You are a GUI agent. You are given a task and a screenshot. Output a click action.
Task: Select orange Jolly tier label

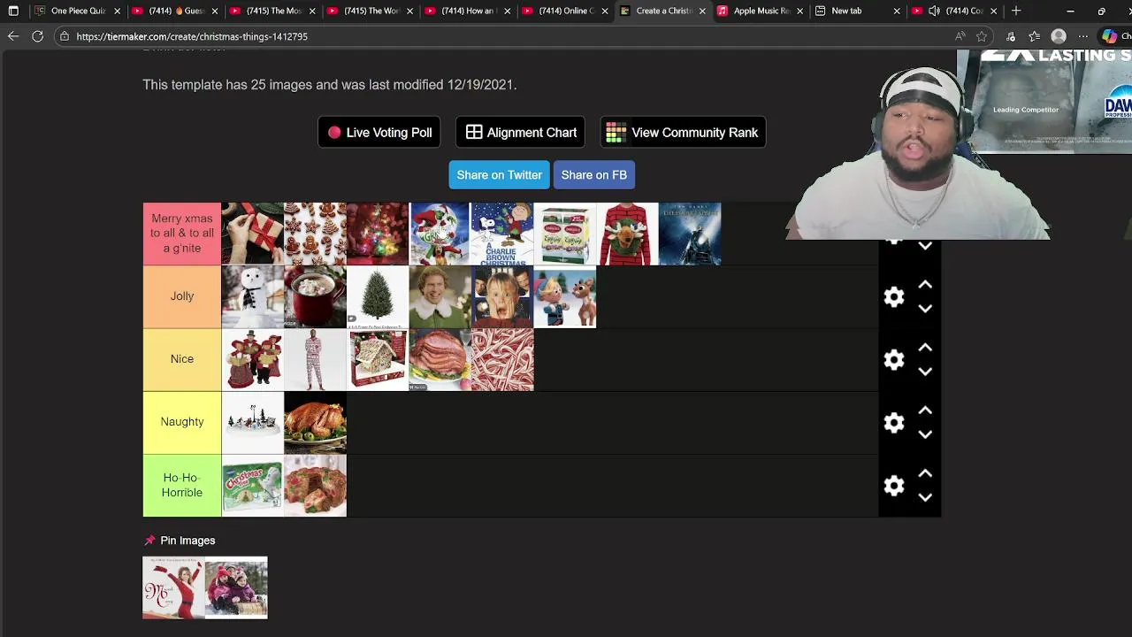pos(182,296)
